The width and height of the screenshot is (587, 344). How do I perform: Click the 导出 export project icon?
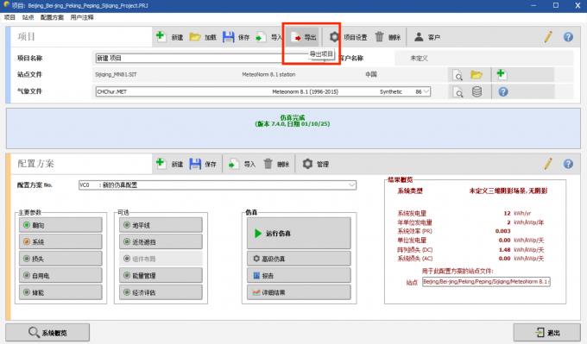[x=296, y=37]
